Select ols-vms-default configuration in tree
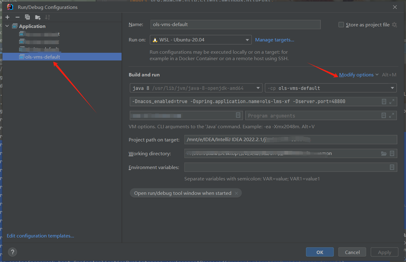The height and width of the screenshot is (262, 406). point(62,57)
